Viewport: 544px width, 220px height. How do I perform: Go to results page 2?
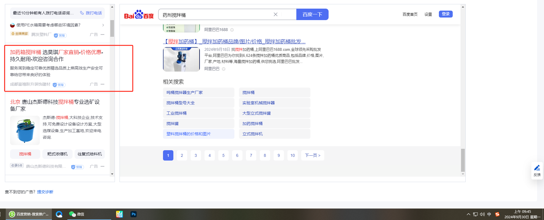click(x=182, y=155)
